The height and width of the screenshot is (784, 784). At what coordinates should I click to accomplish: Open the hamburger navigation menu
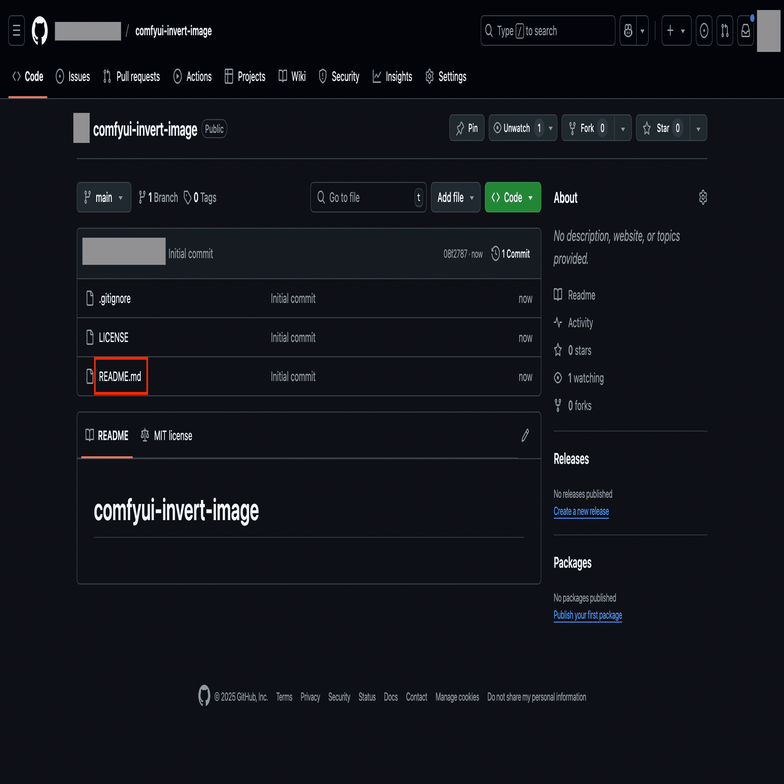17,31
